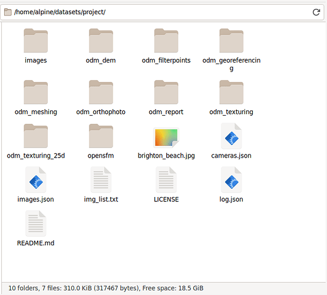Click the odm_orthophoto folder icon
The width and height of the screenshot is (327, 295).
tap(101, 92)
